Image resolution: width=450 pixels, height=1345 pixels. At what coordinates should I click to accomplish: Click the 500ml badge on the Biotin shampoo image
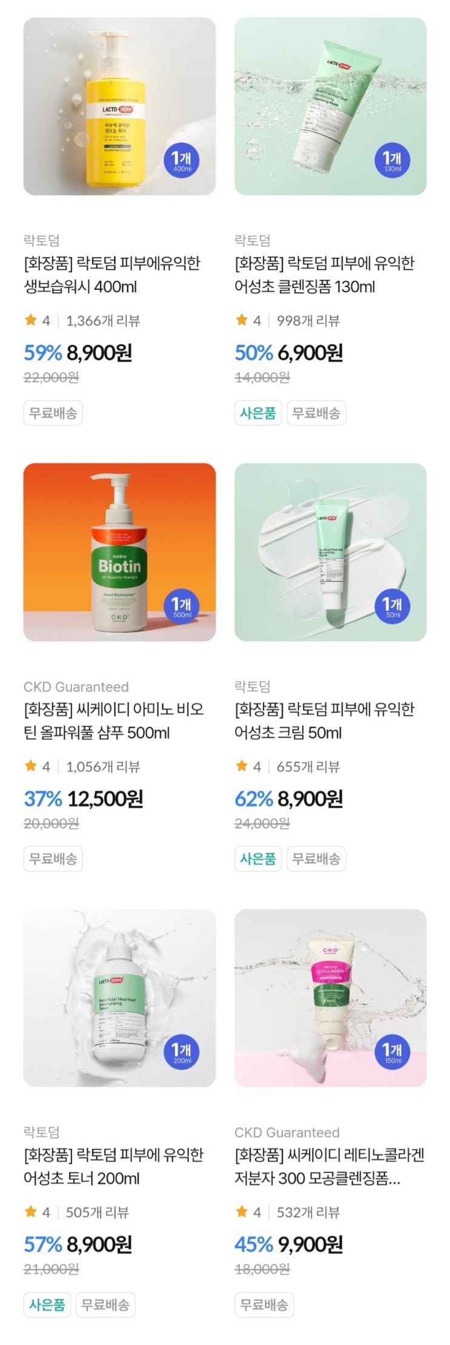pos(182,606)
